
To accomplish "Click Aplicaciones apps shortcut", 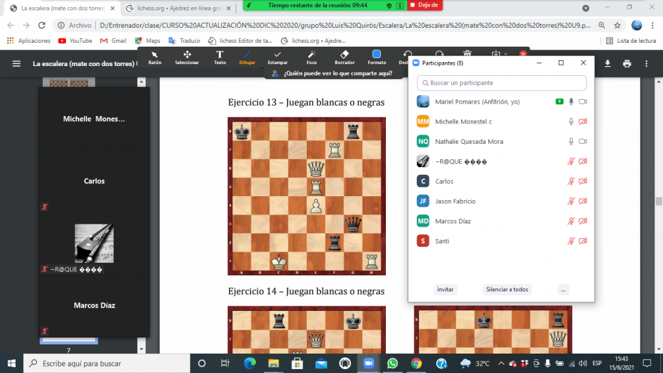I will click(x=28, y=41).
